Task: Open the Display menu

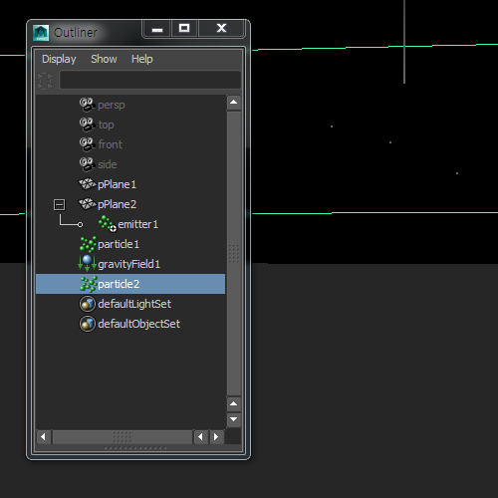Action: [59, 59]
